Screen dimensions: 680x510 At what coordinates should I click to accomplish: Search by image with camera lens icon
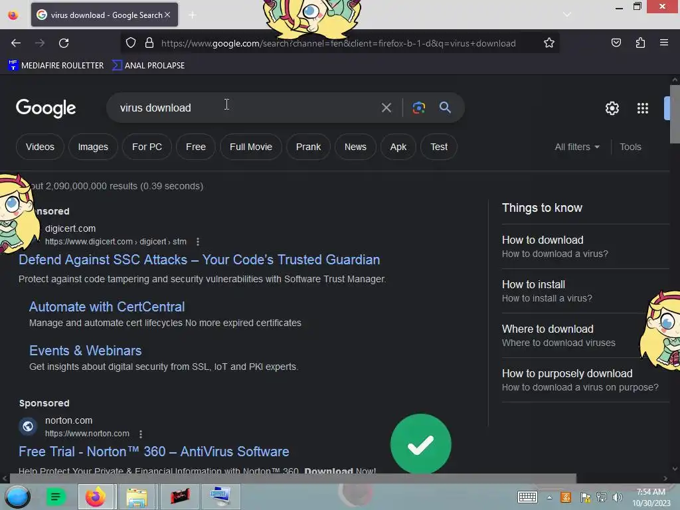point(418,108)
